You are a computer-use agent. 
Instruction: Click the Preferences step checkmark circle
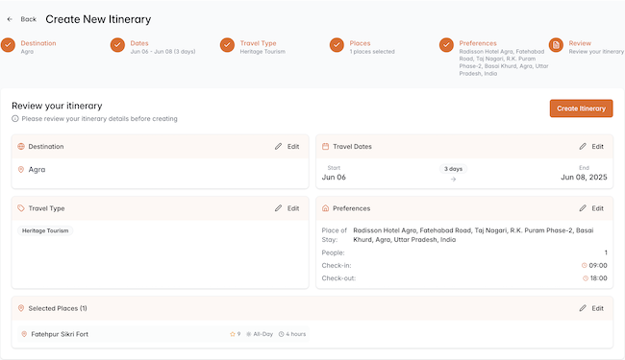pos(446,45)
